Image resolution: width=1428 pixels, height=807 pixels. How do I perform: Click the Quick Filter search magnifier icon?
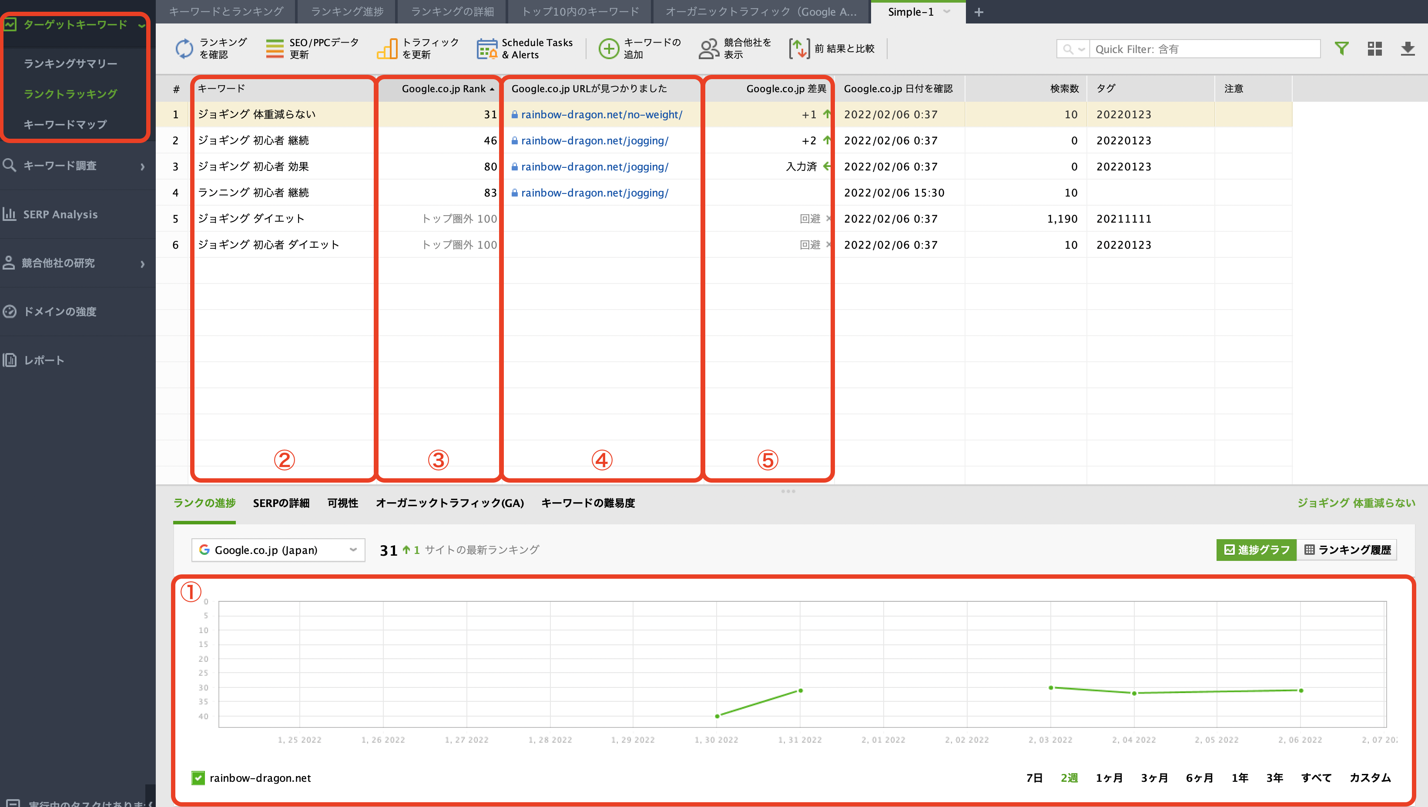point(1068,49)
